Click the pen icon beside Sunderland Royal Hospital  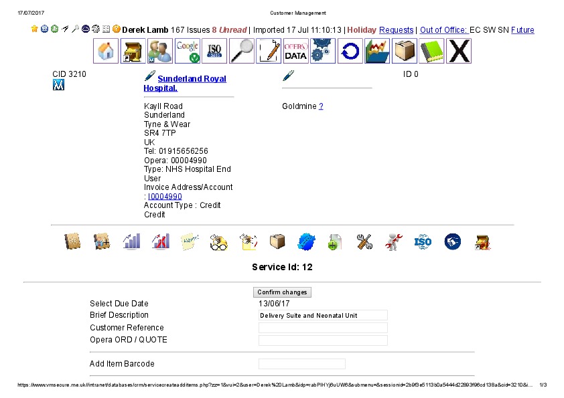149,77
